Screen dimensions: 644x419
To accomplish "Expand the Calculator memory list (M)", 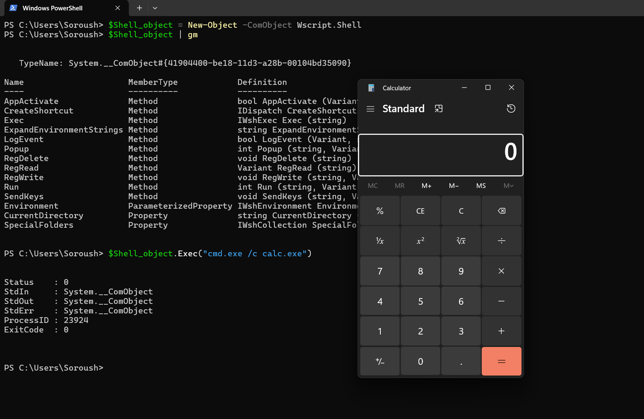I will point(508,186).
